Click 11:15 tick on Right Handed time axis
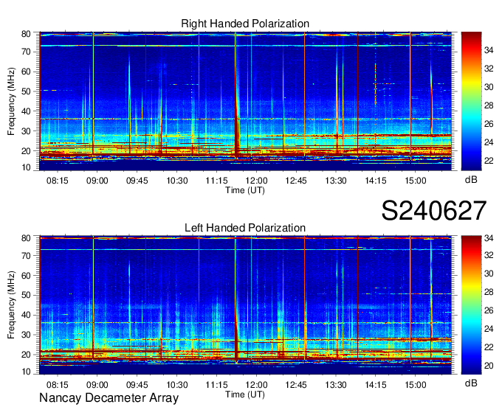This screenshot has width=502, height=407. point(216,181)
